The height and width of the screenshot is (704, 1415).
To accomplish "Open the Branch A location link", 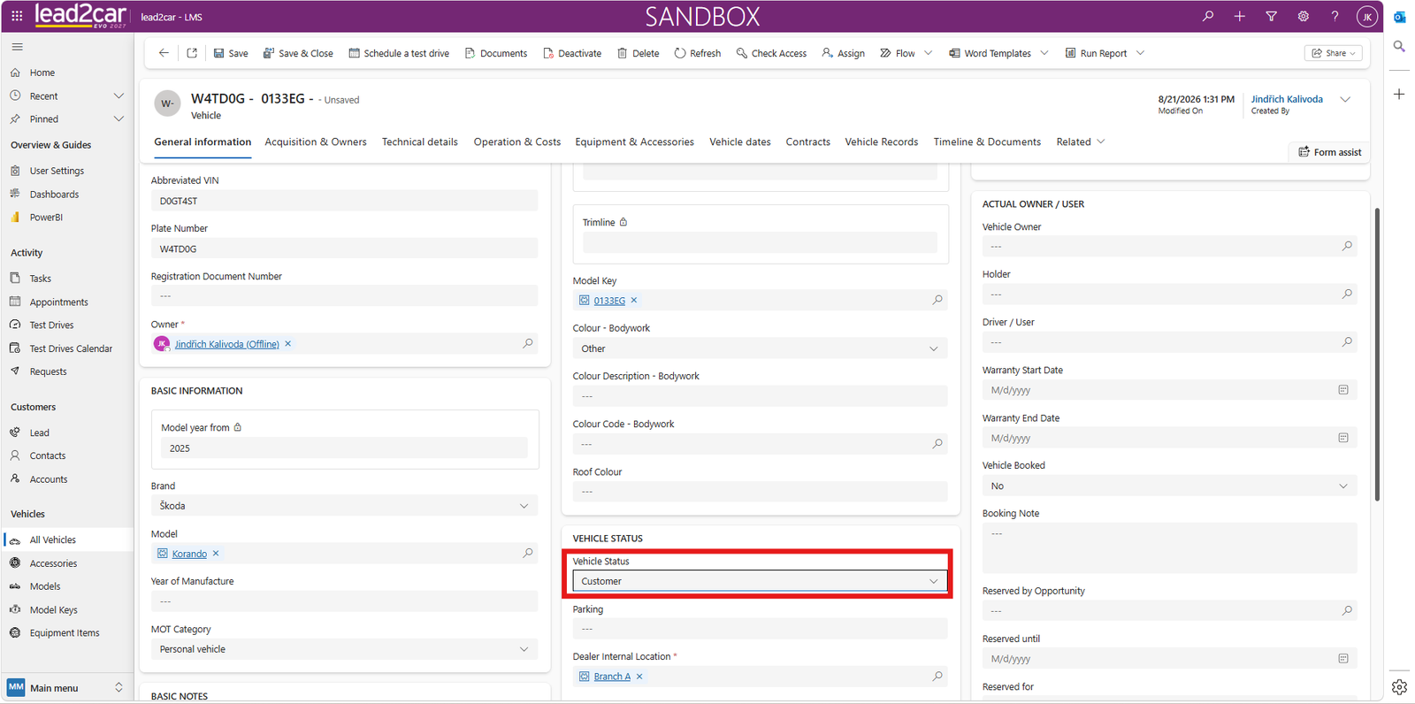I will pos(612,677).
